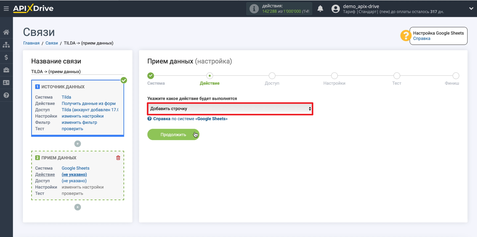Select the 'Настройки' step circle
Viewport: 477px width, 237px height.
pos(334,76)
